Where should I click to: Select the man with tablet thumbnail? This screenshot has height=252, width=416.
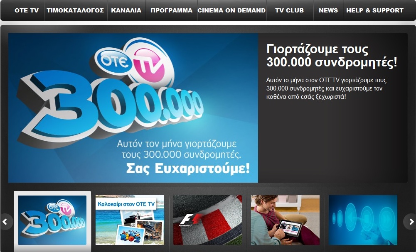click(286, 220)
